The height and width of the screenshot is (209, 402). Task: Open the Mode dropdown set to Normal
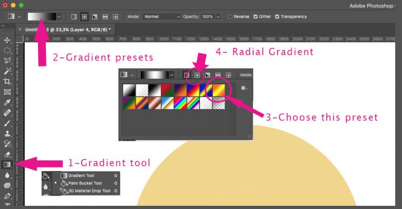coord(161,17)
